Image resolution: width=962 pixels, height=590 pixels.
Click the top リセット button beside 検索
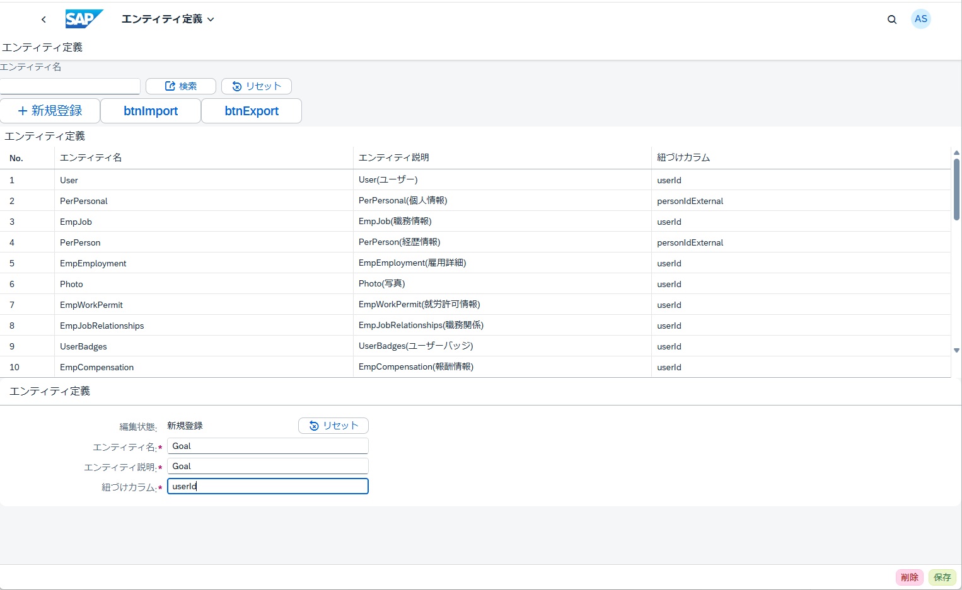click(x=257, y=86)
